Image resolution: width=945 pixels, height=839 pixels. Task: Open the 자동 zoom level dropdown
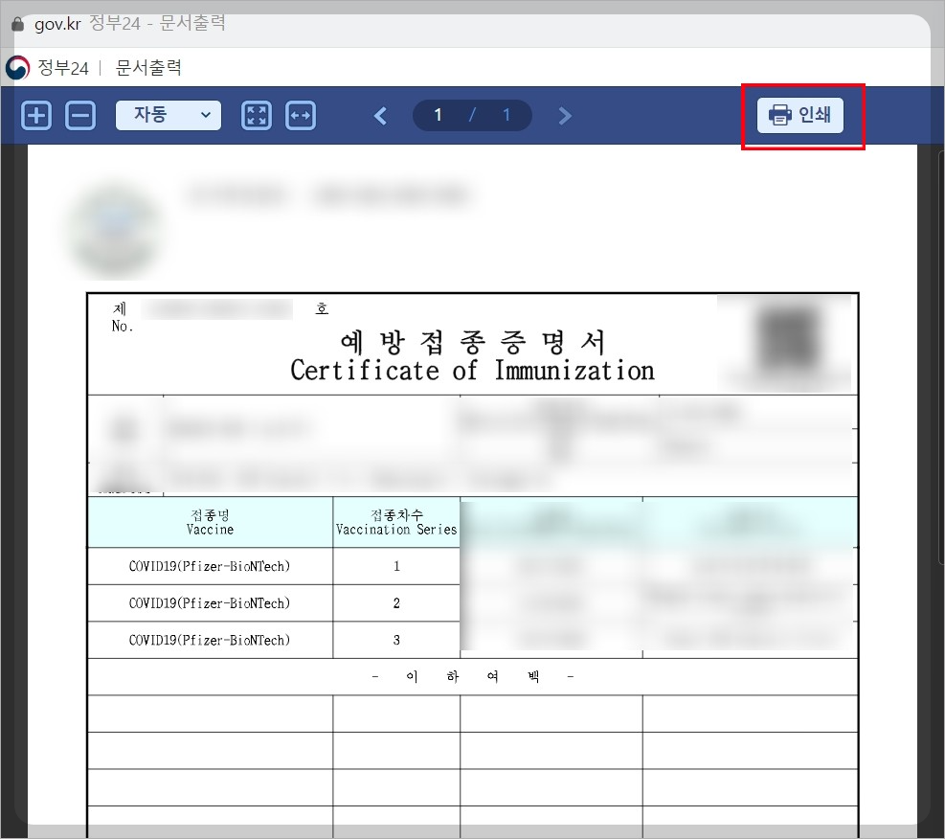[168, 115]
